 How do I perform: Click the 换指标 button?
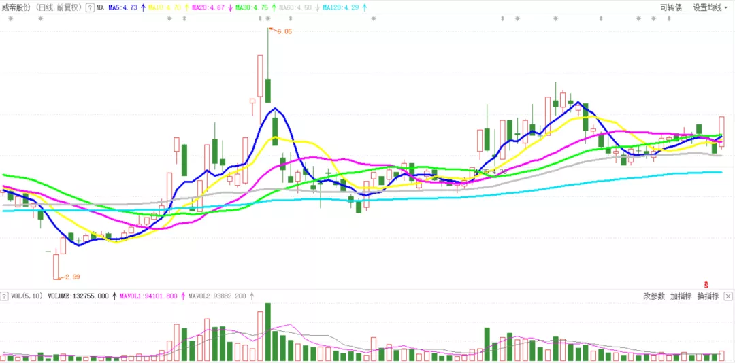coord(708,296)
